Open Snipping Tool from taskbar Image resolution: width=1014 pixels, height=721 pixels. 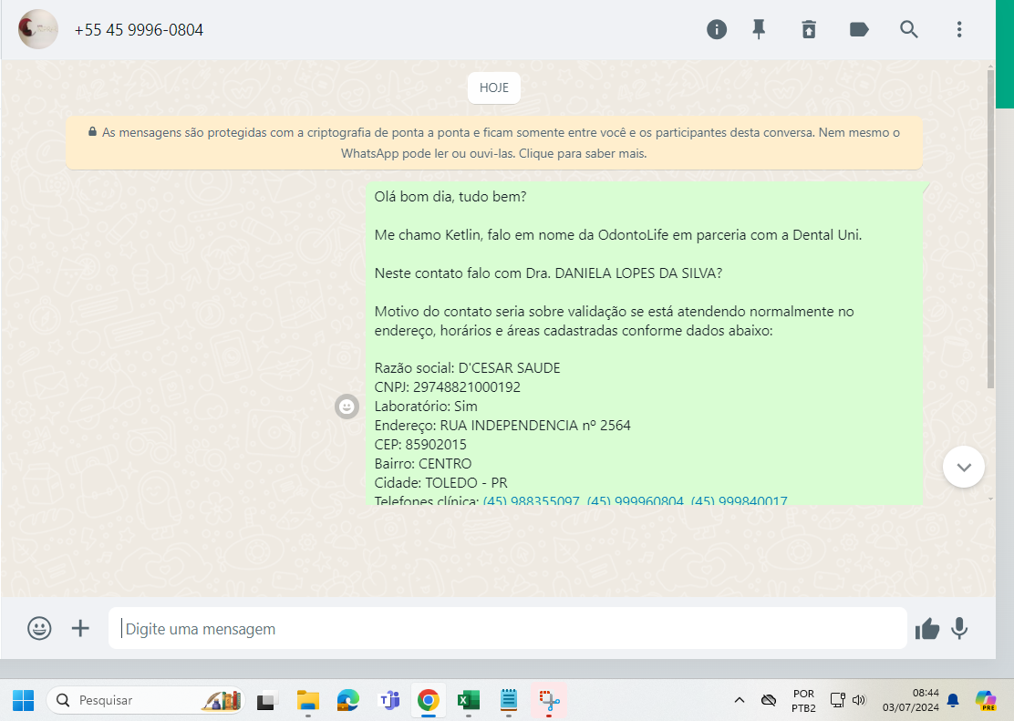pyautogui.click(x=549, y=700)
